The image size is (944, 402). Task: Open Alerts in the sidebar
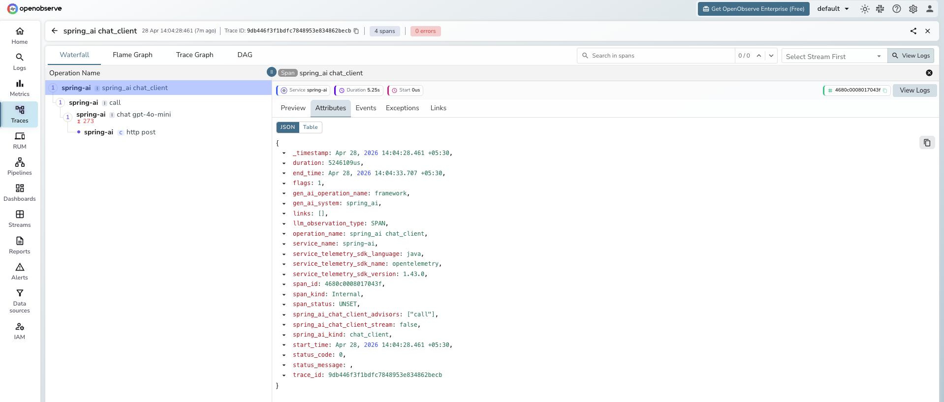20,272
